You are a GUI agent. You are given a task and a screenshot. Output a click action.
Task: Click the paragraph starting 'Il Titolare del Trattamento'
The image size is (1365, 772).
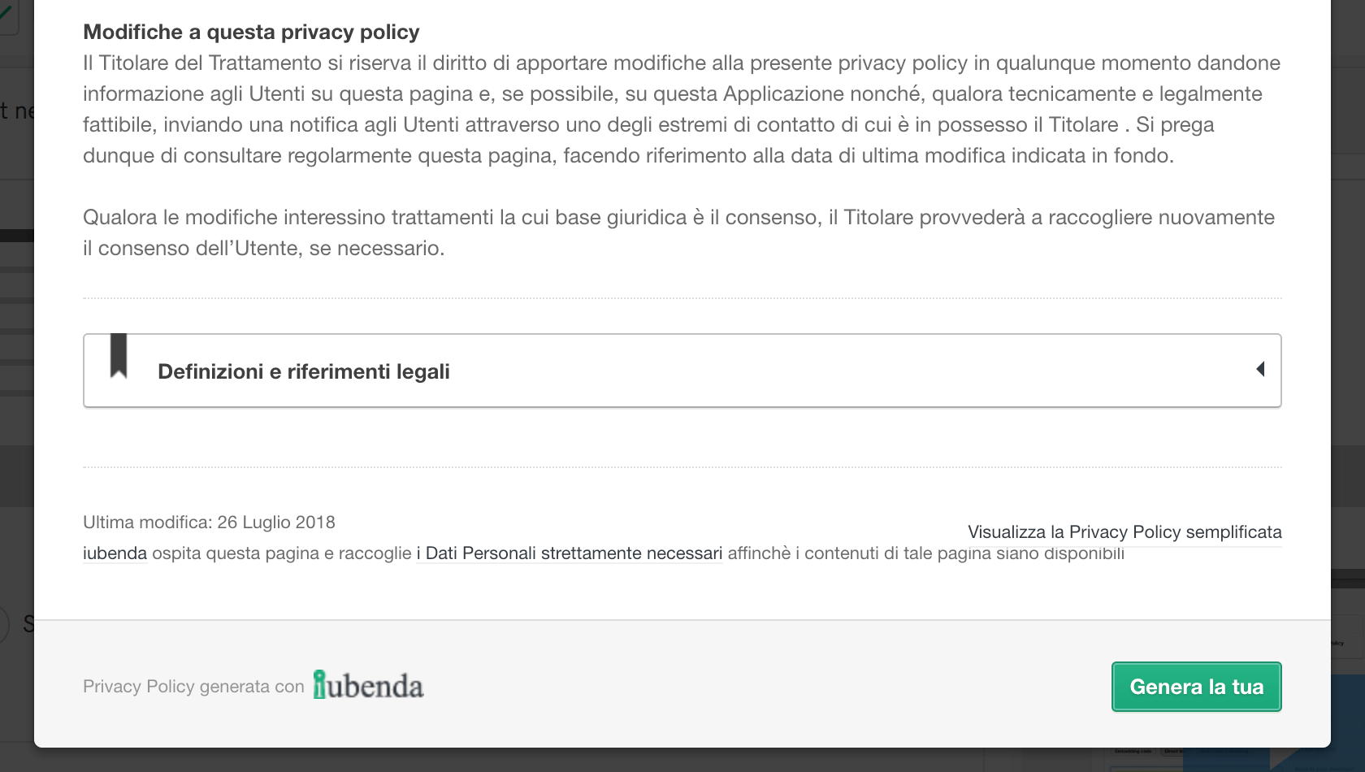coord(681,109)
